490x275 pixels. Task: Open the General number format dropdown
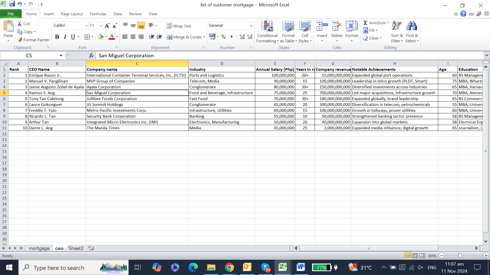(251, 26)
